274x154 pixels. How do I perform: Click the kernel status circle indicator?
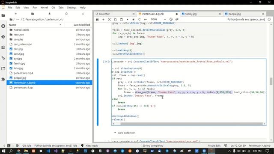pos(269,19)
